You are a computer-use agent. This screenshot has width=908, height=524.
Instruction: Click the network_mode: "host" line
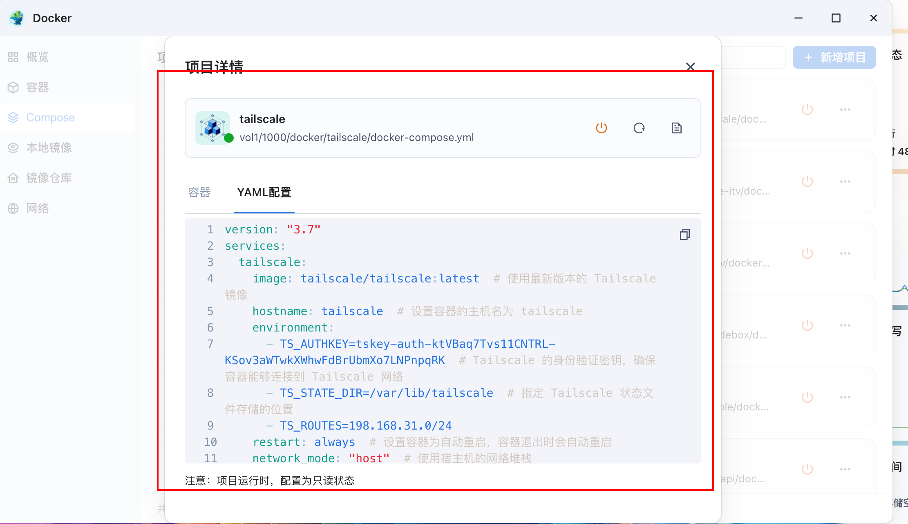click(321, 458)
